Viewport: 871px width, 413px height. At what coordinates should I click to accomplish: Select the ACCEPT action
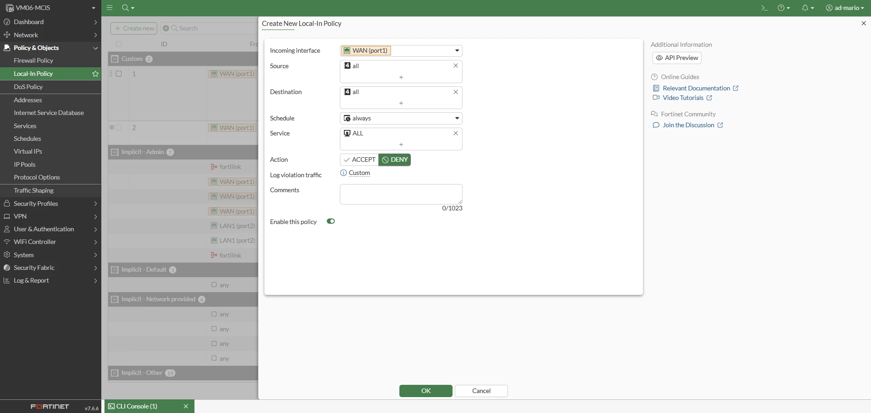click(359, 160)
